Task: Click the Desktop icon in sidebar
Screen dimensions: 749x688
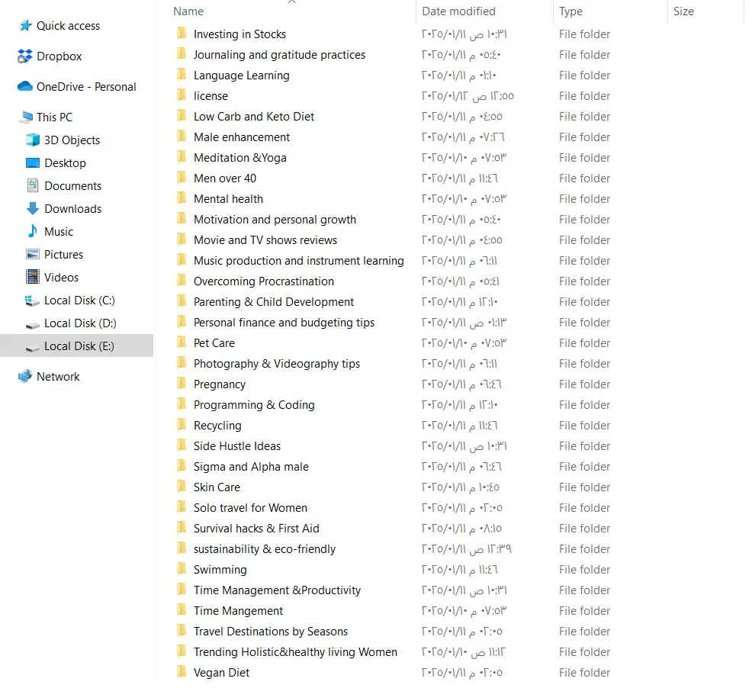Action: (x=33, y=163)
